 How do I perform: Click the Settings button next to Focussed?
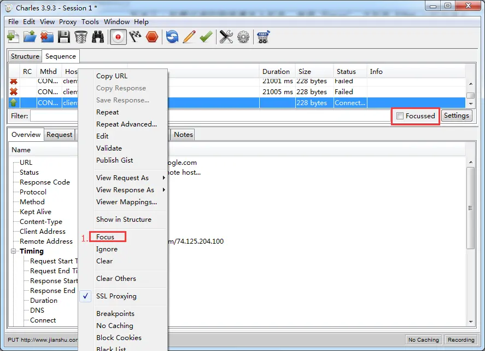[456, 116]
